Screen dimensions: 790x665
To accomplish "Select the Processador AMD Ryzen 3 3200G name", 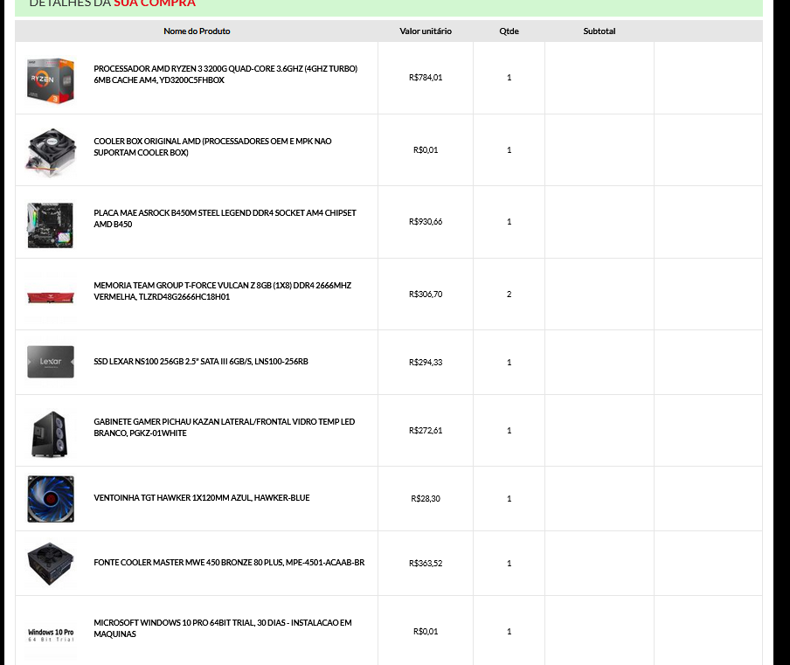I will (225, 74).
